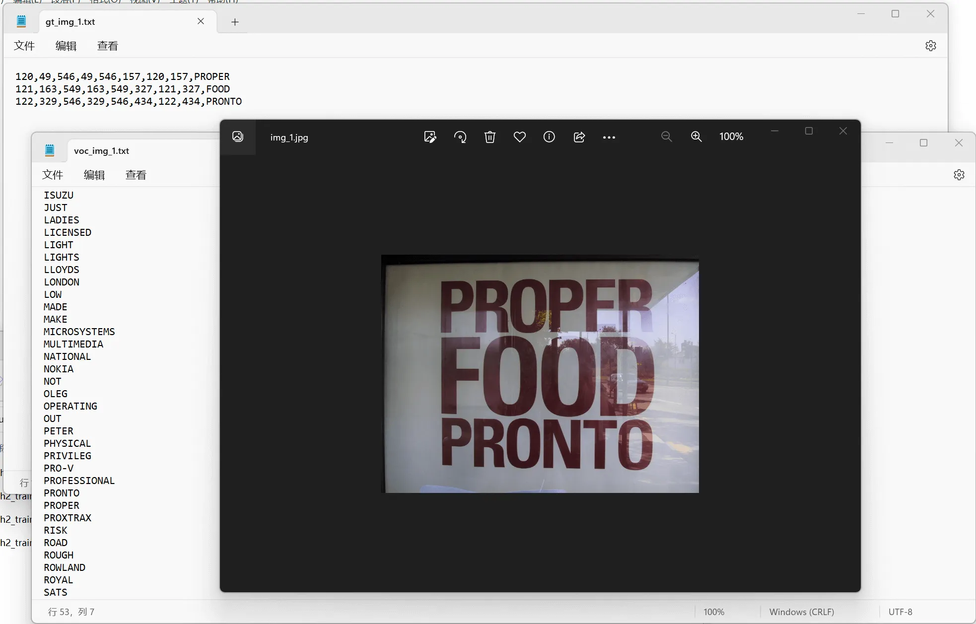
Task: Click the word PROFESSIONAL in vocabulary list
Action: pyautogui.click(x=79, y=481)
